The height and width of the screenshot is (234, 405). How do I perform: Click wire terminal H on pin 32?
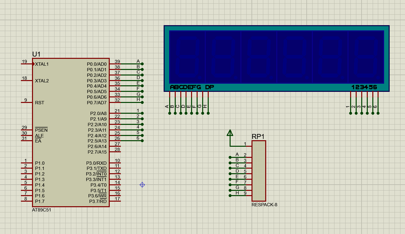click(142, 102)
